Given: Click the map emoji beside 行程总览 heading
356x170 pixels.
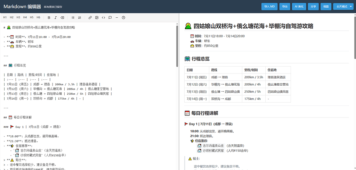Looking at the screenshot, I should [187, 59].
